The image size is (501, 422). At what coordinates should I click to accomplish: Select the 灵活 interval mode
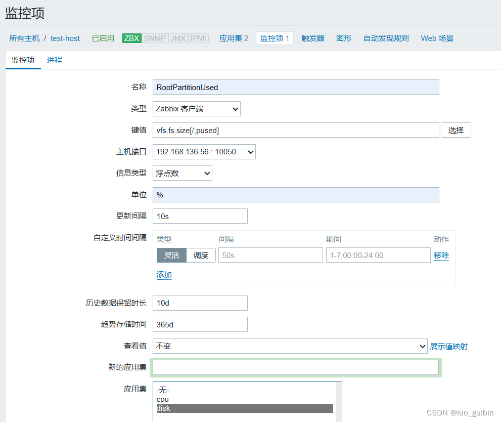coord(171,256)
